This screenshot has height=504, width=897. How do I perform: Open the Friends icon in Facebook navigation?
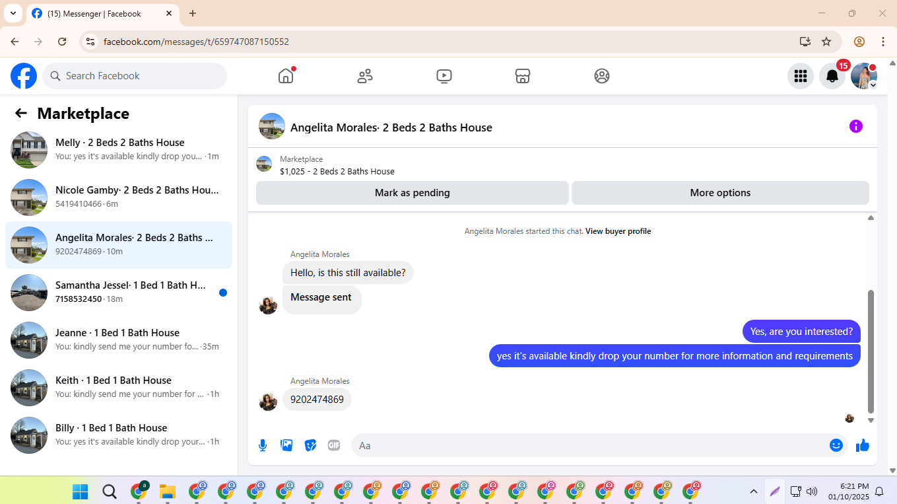[365, 76]
